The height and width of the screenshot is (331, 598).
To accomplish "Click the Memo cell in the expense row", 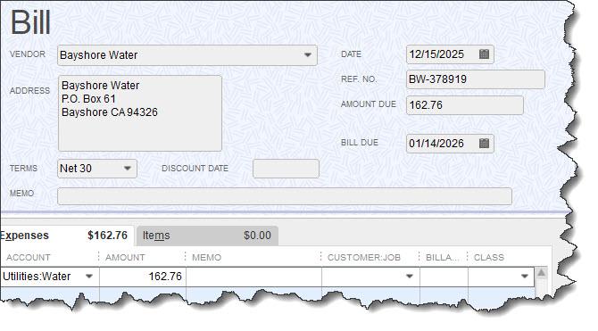I will [253, 277].
